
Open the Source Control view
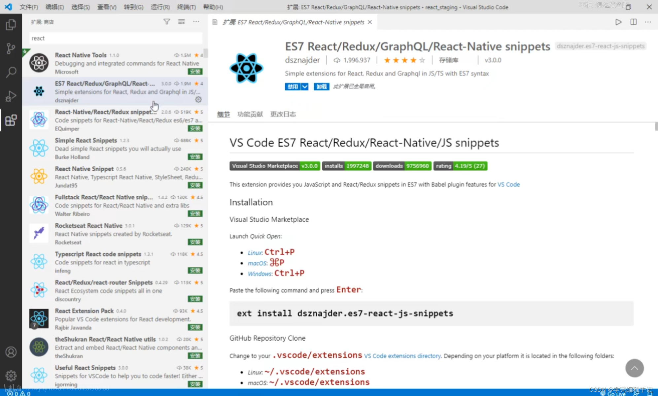[x=11, y=49]
